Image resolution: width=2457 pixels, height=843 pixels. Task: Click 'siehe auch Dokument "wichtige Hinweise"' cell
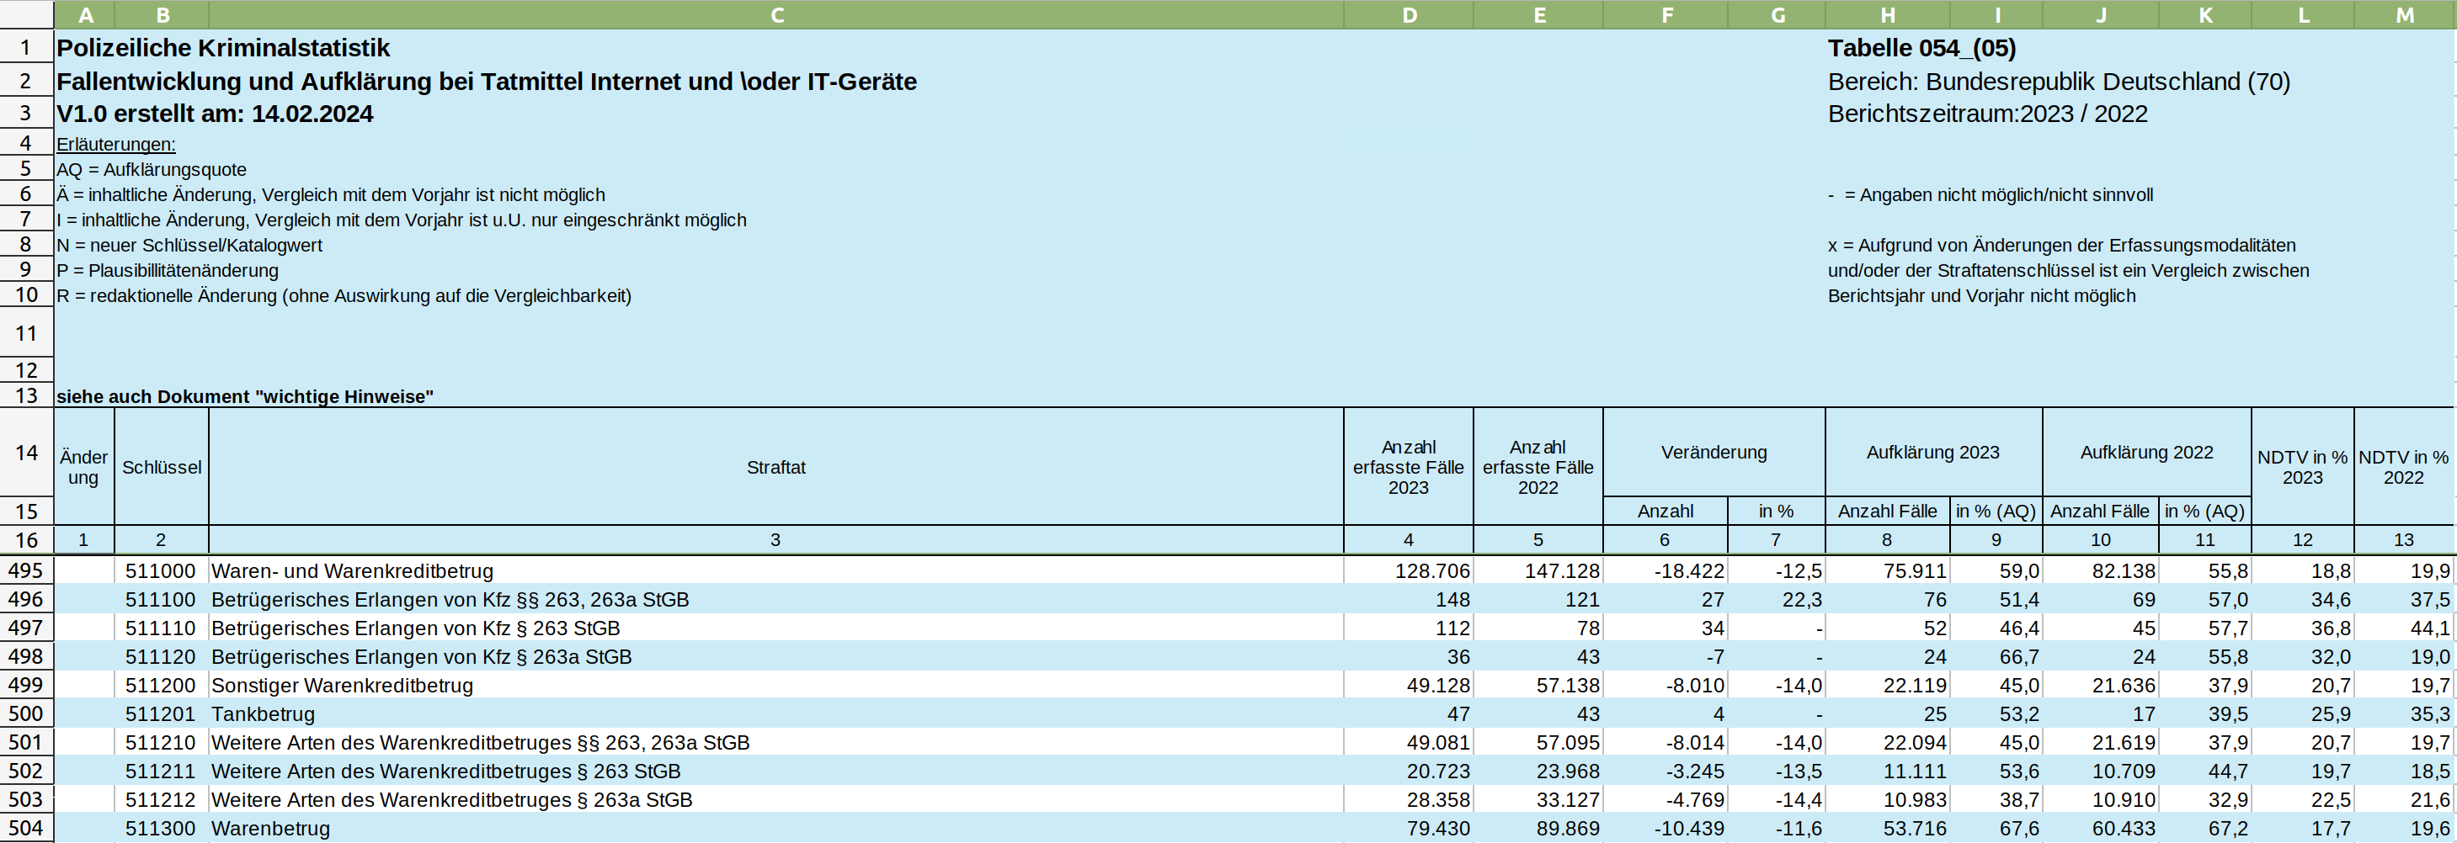244,396
